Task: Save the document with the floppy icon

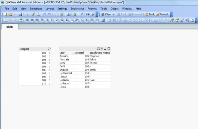Action: click(x=20, y=14)
